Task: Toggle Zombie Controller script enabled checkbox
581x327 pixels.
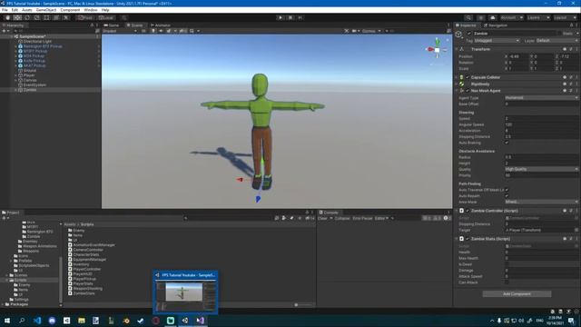Action: click(x=468, y=211)
